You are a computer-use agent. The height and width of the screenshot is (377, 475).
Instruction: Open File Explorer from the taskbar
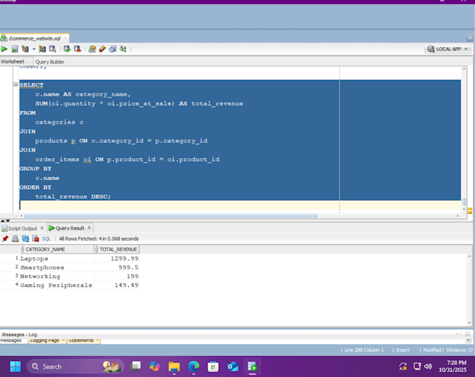(x=174, y=367)
